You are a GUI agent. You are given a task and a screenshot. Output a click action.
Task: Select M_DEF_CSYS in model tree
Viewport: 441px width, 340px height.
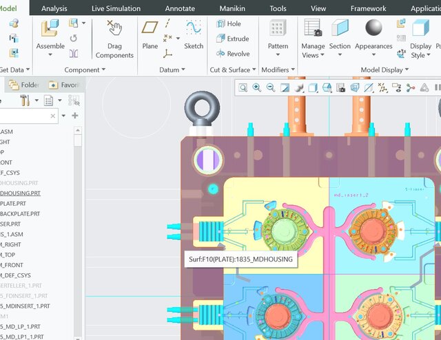tap(15, 275)
